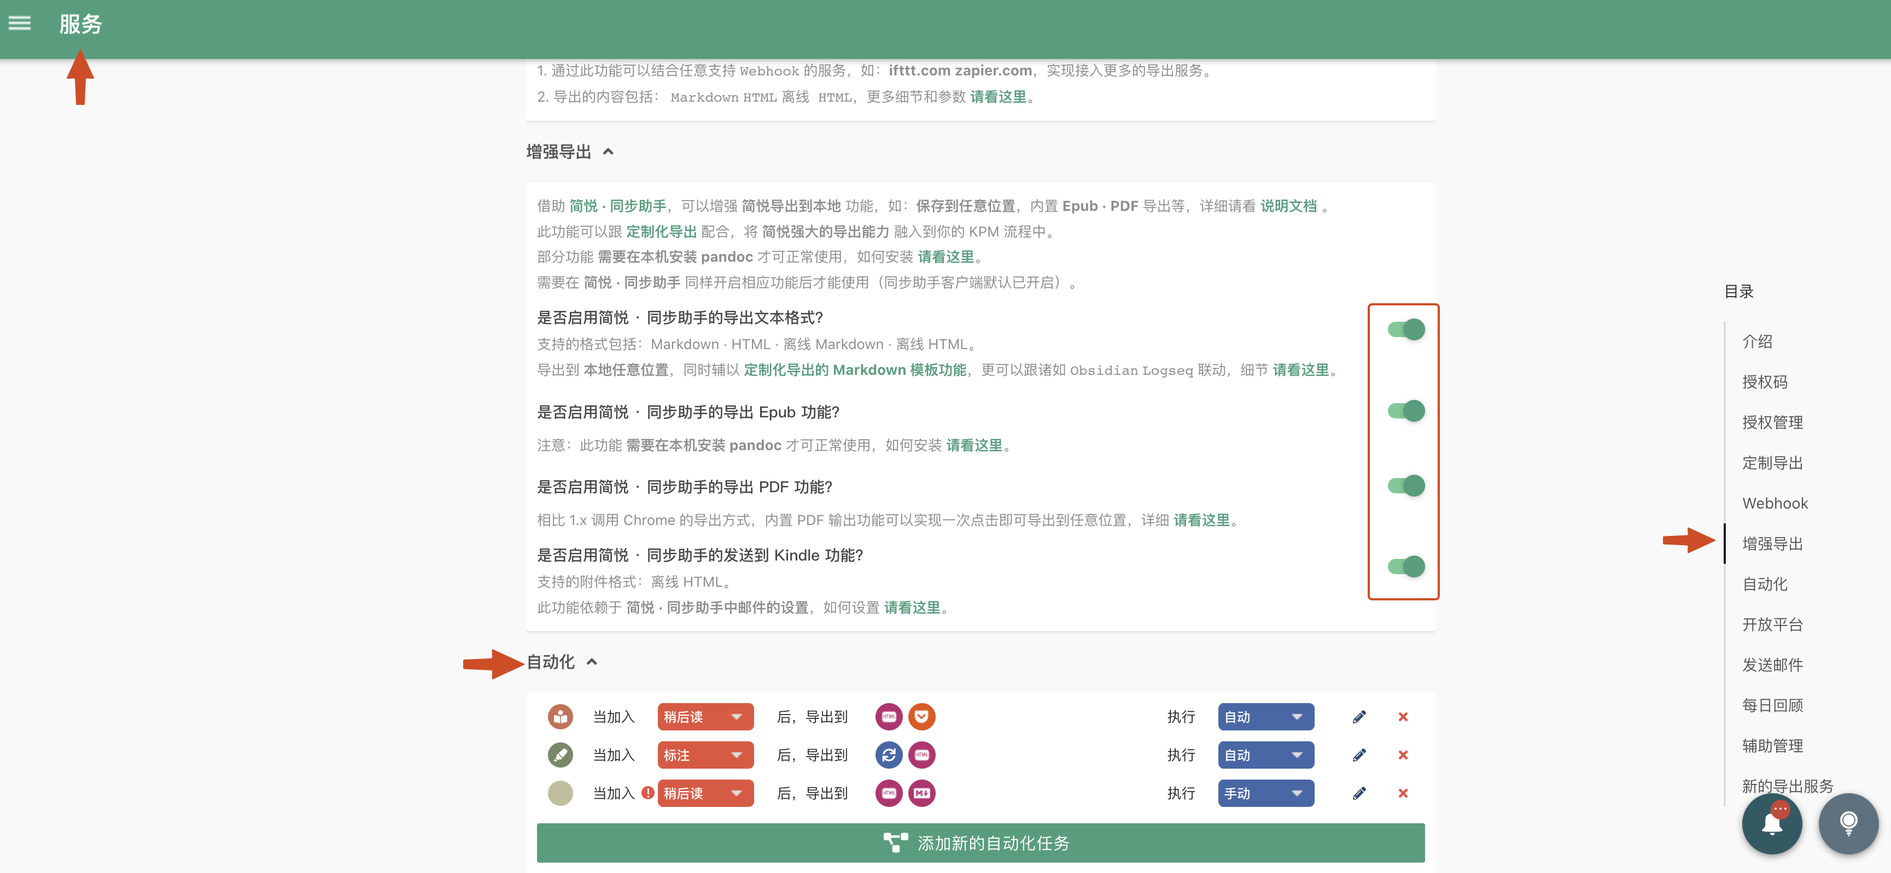Click 添加新的自动化任务 button

[980, 843]
